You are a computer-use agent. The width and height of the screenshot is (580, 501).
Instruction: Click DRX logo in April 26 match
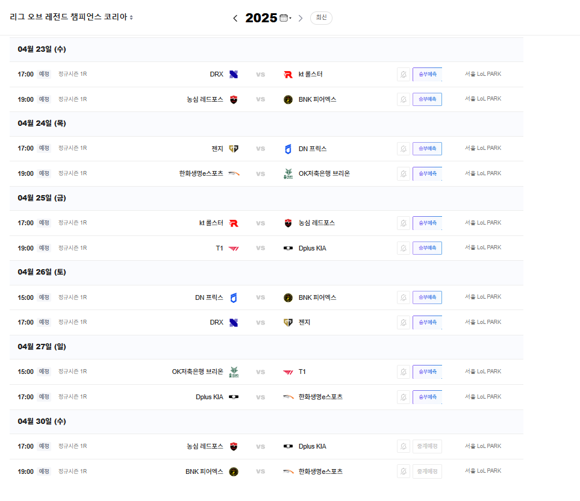(x=234, y=322)
